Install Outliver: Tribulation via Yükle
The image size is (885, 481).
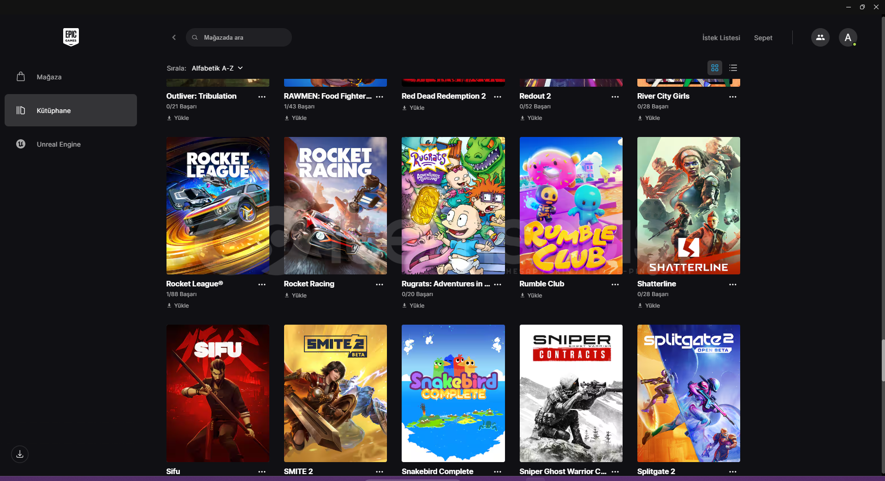pos(178,118)
